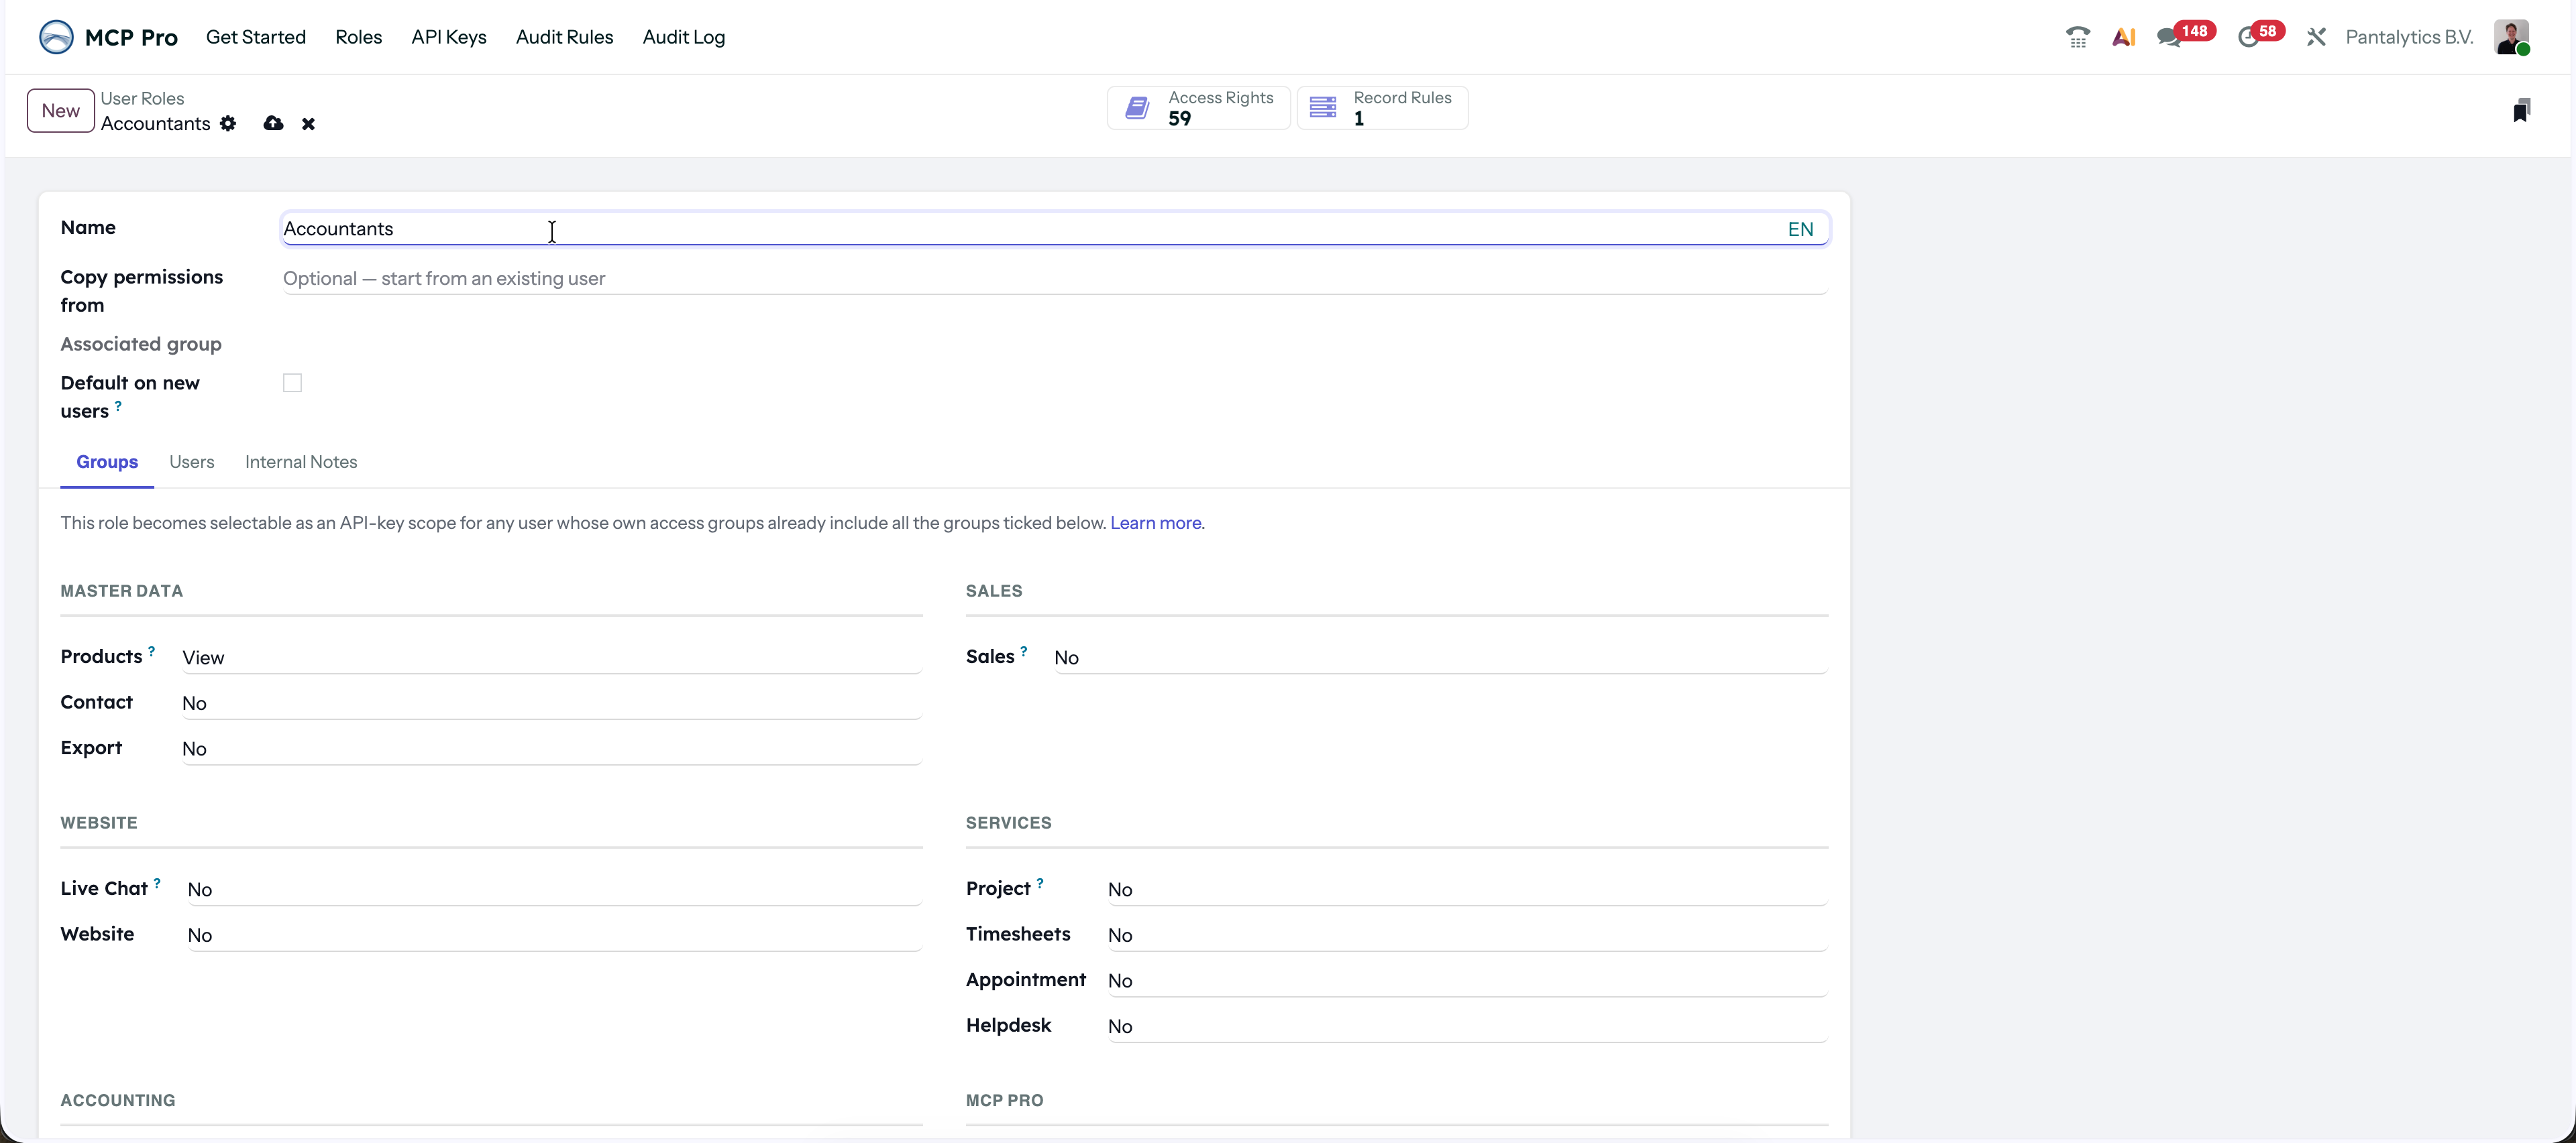Open the VoIP phone icon
The image size is (2576, 1143).
pos(2078,37)
